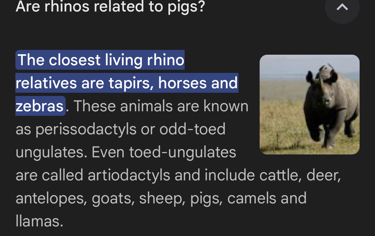Open the rhino thumbnail image
This screenshot has height=236, width=375.
[309, 105]
